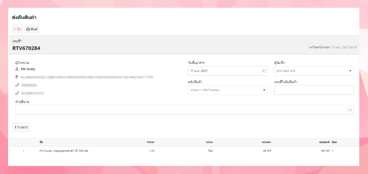Click the จำนวน column header
Image resolution: width=368 pixels, height=174 pixels.
150,142
